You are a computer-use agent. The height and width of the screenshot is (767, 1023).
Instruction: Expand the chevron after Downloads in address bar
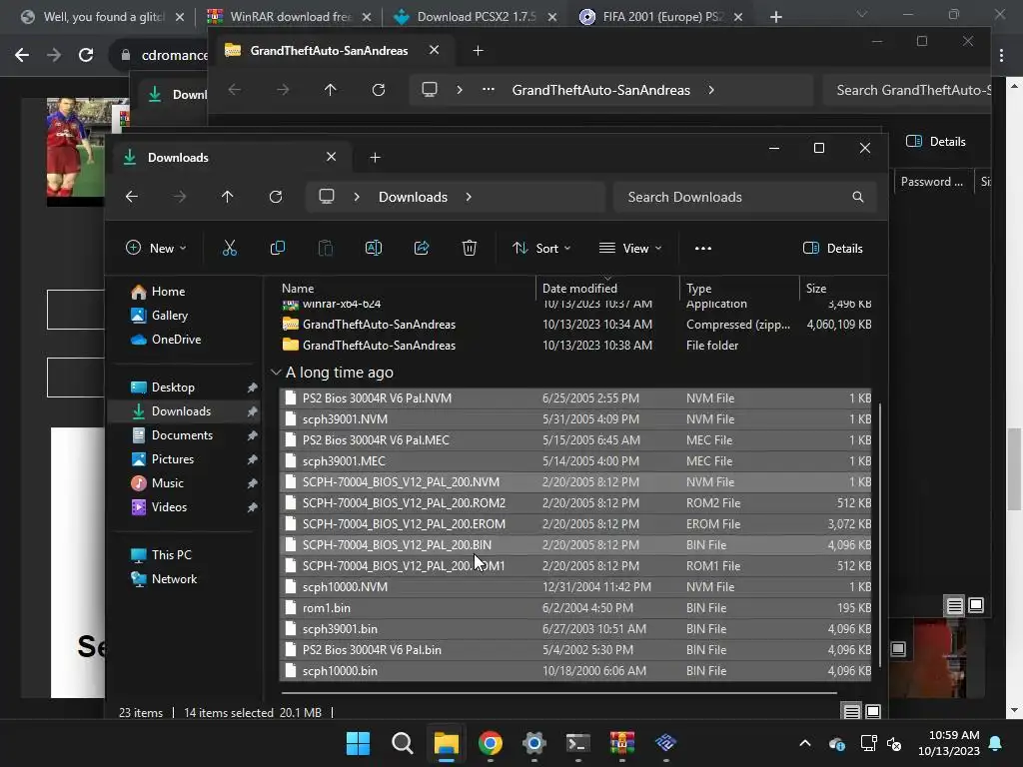469,197
